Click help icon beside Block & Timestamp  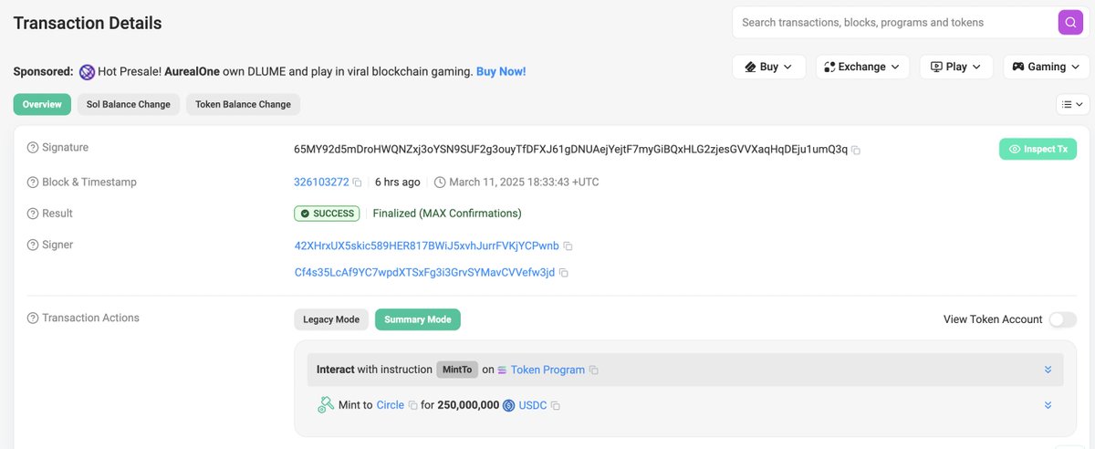pyautogui.click(x=33, y=183)
